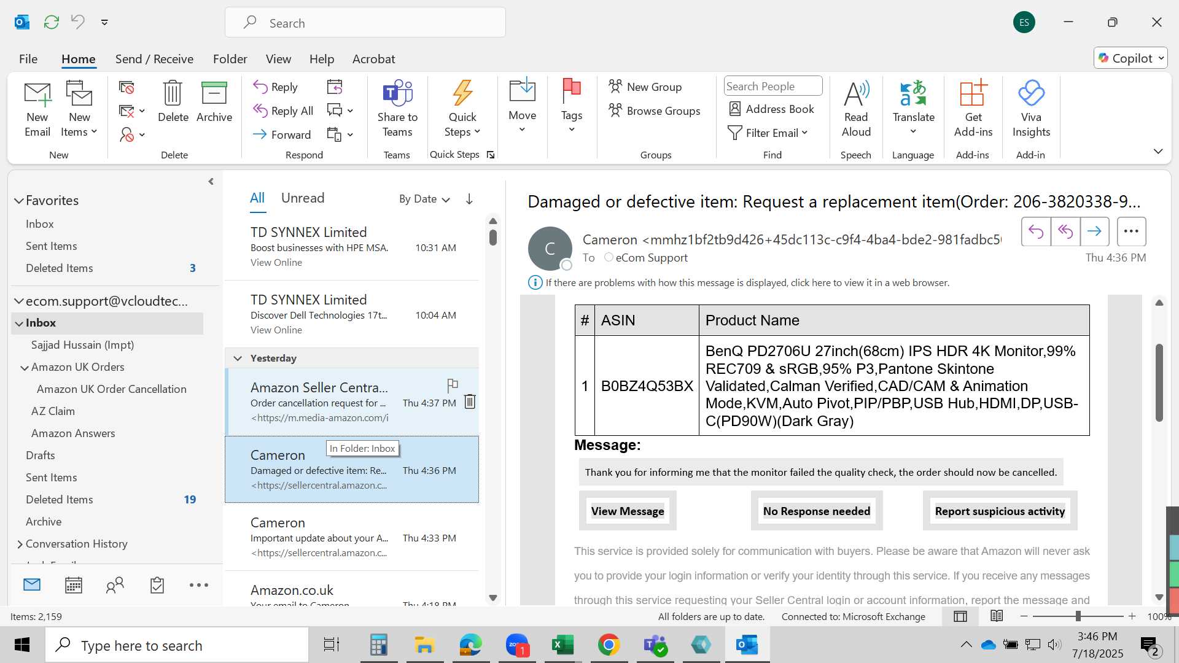Open Chrome from taskbar

tap(609, 645)
